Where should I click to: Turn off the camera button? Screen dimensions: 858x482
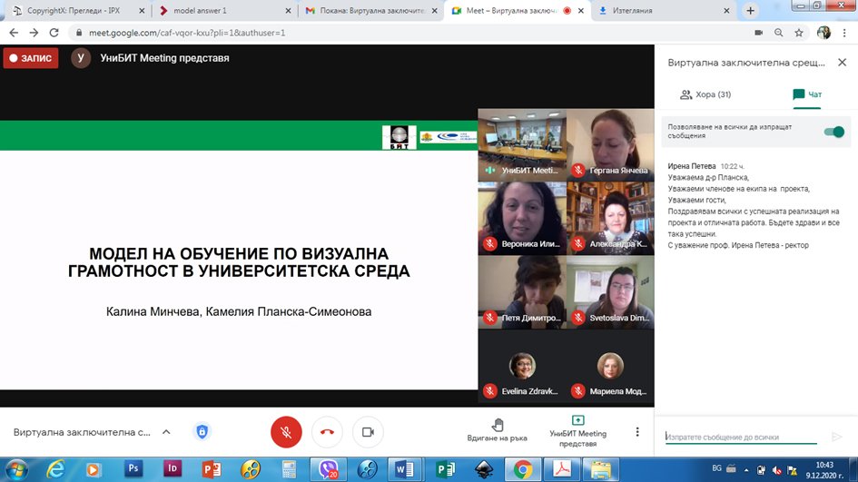pyautogui.click(x=368, y=432)
